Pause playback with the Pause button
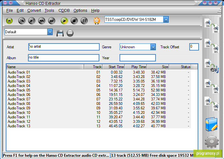Viewport: 224px width, 159px height. tap(84, 21)
